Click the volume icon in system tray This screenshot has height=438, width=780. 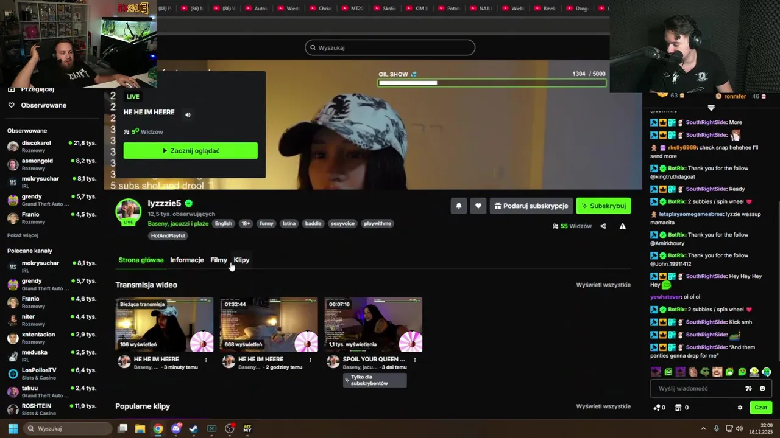739,428
